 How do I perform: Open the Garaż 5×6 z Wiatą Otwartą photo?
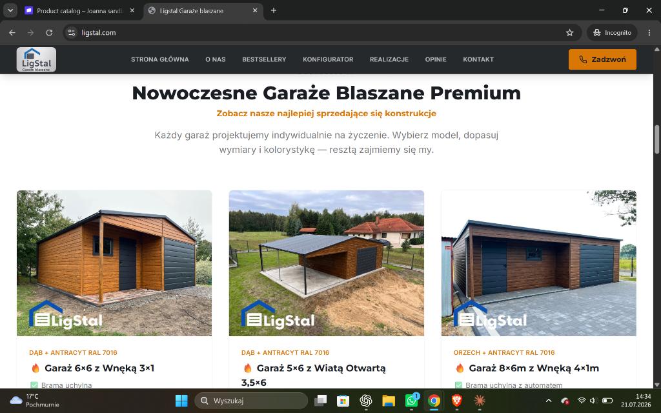click(x=326, y=263)
